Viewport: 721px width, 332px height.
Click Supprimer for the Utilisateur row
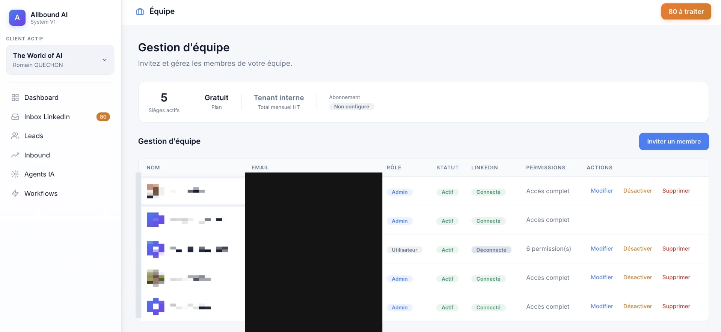pos(676,248)
